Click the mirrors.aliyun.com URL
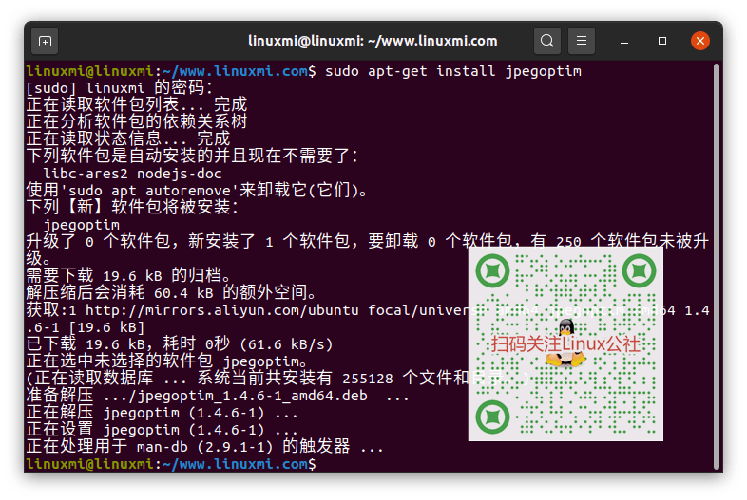This screenshot has height=500, width=747. pyautogui.click(x=222, y=310)
